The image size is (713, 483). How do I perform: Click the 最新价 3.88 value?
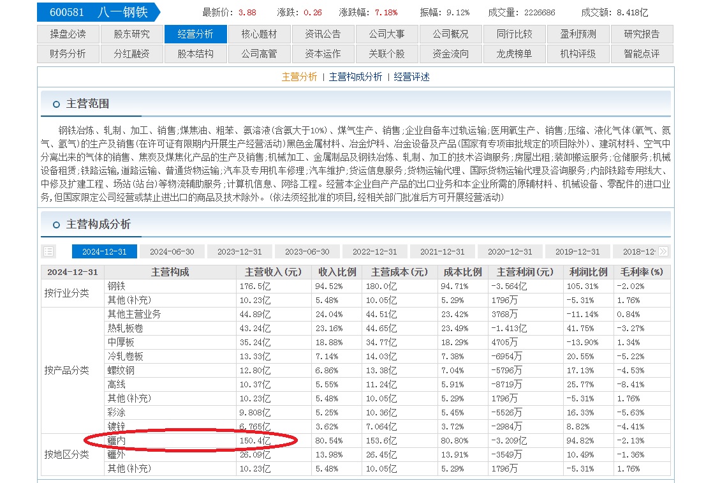tap(247, 13)
